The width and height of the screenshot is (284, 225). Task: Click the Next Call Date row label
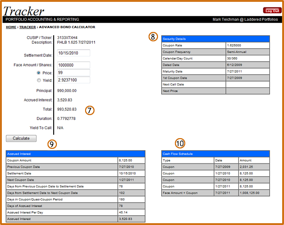(174, 85)
